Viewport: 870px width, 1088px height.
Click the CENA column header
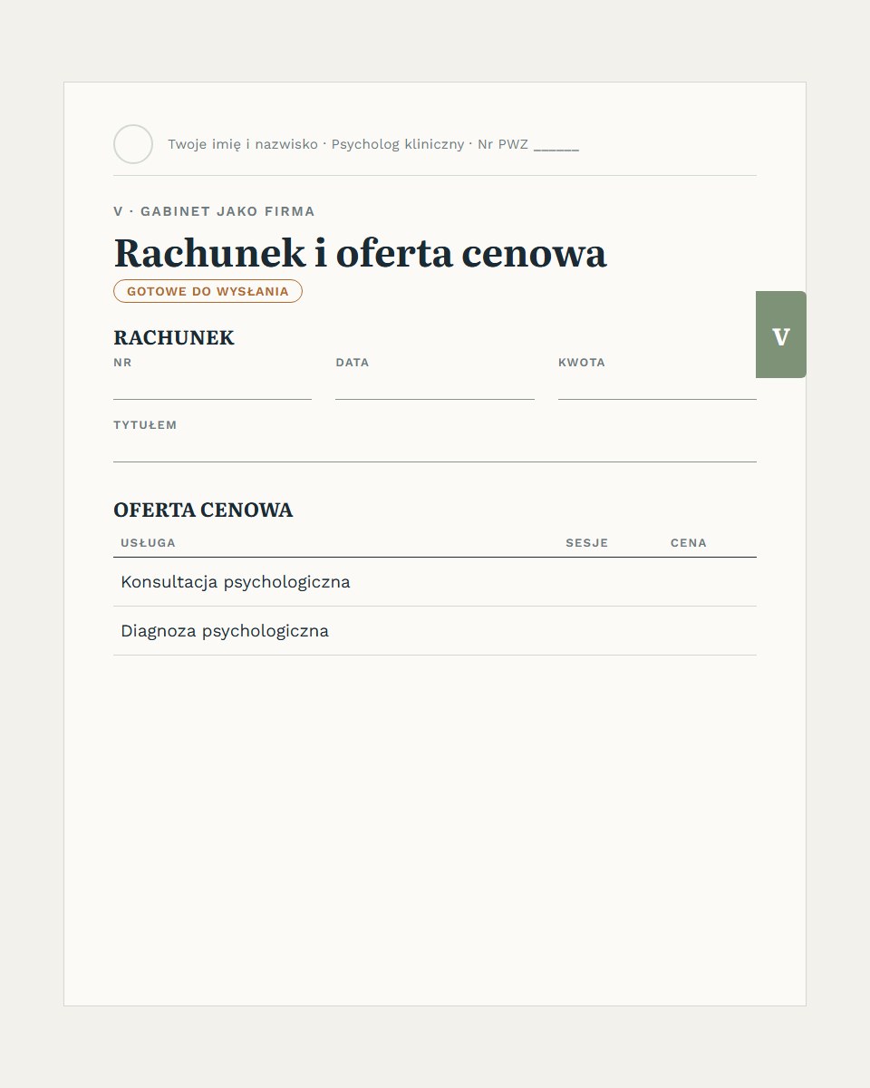click(689, 543)
